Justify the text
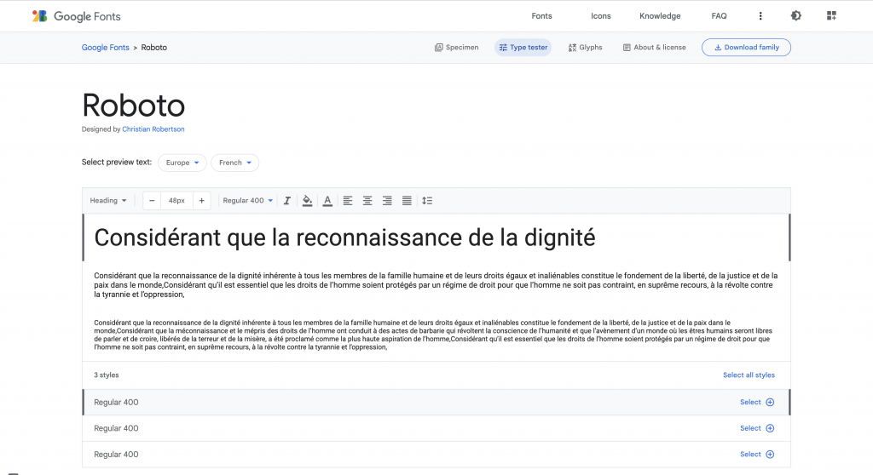 (407, 201)
